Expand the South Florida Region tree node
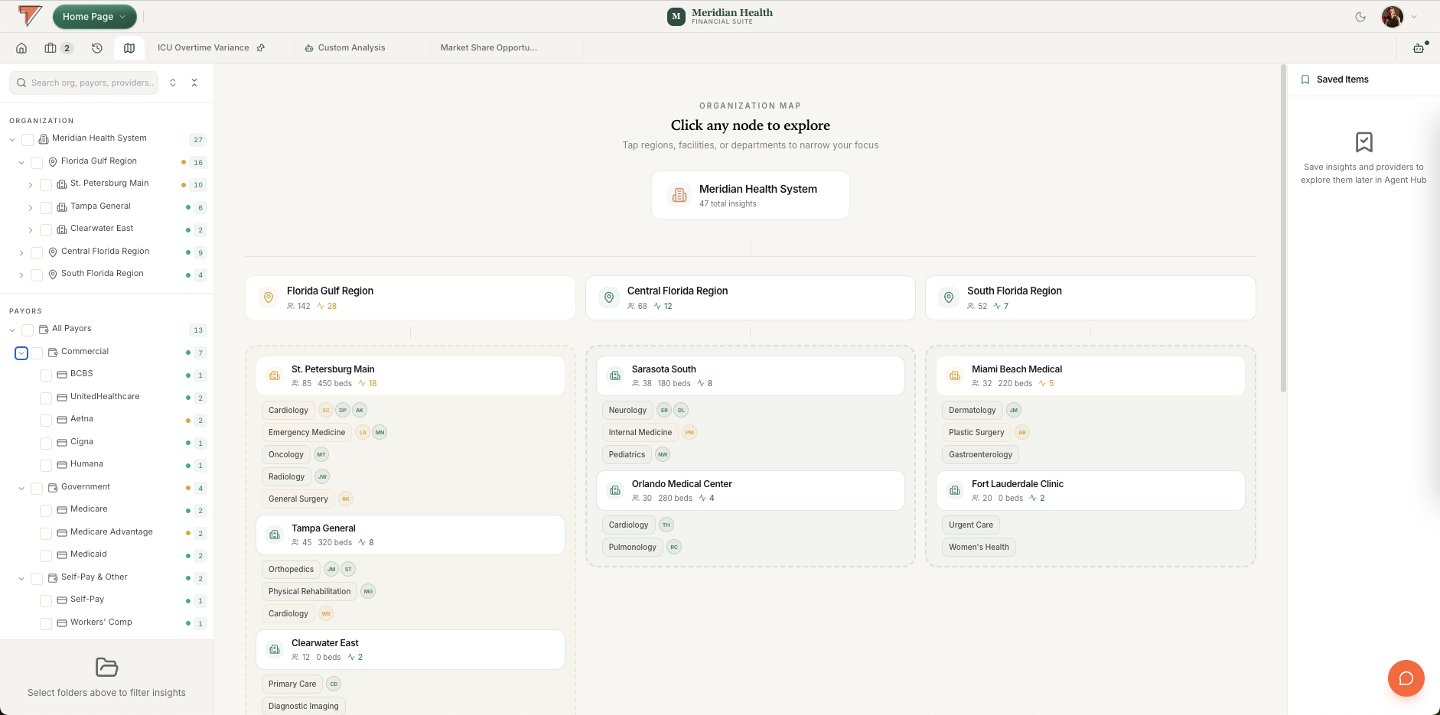The height and width of the screenshot is (715, 1440). 21,275
